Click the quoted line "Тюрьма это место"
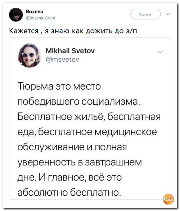Screen dimensions: 180x211 [x=59, y=86]
